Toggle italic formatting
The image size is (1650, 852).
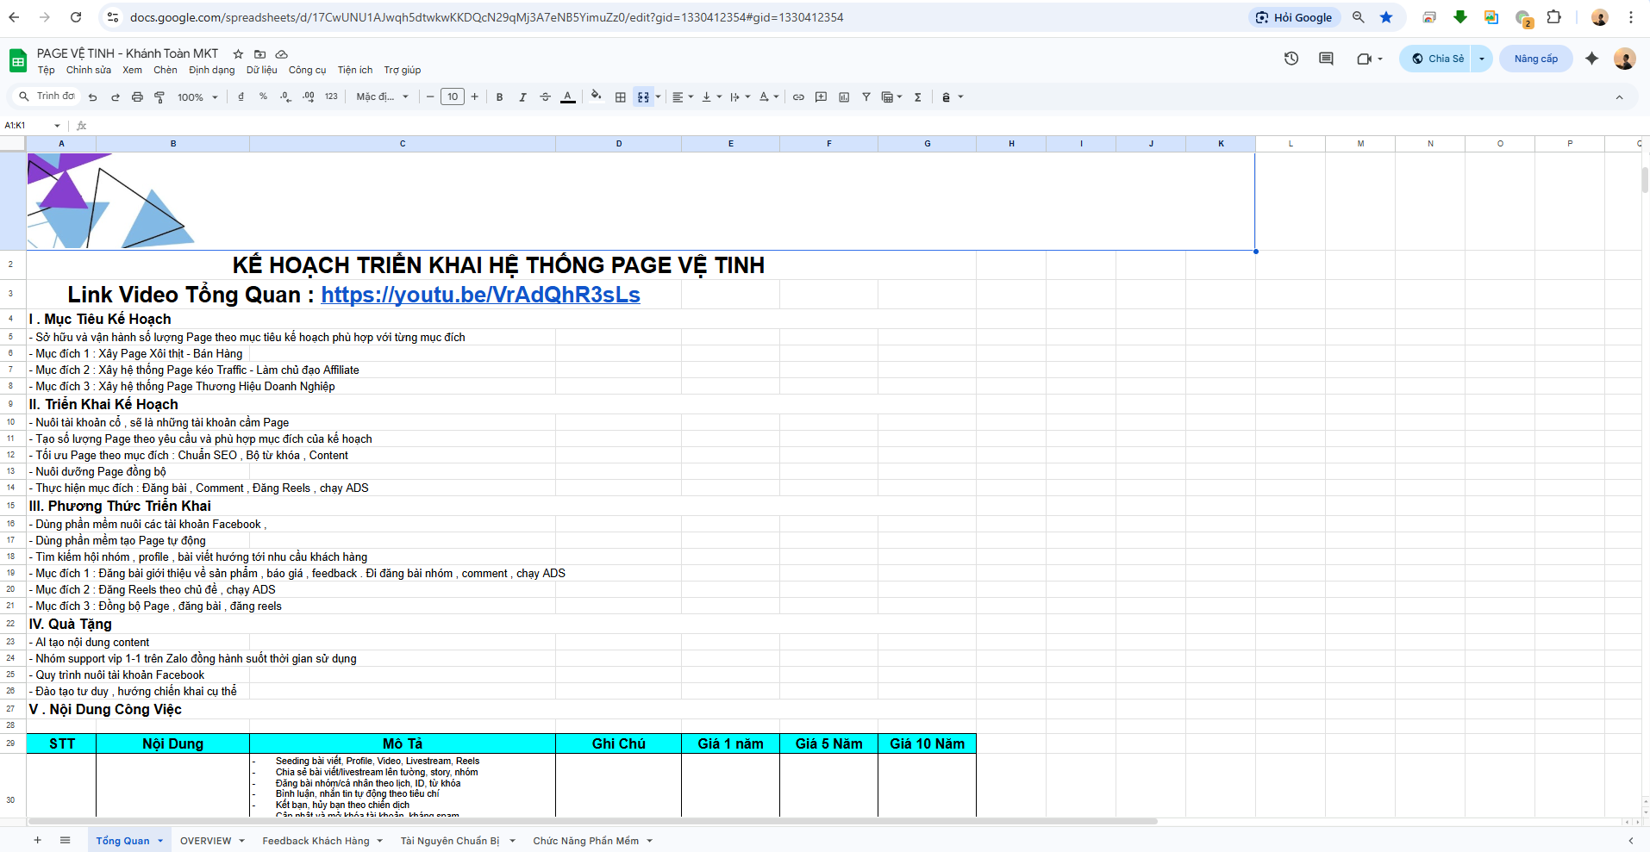[522, 97]
